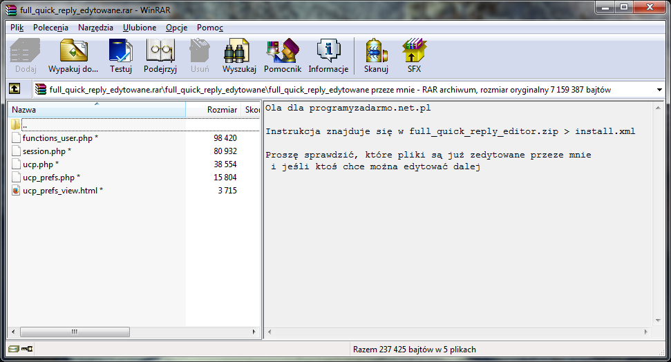671x362 pixels.
Task: Click size value 98 420
Action: point(225,137)
